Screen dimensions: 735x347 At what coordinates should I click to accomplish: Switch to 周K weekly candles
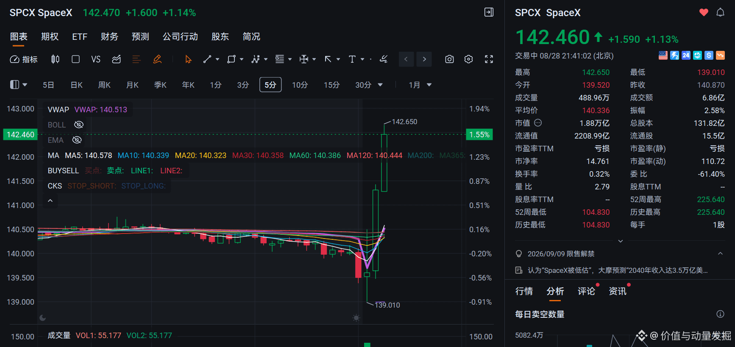[104, 85]
